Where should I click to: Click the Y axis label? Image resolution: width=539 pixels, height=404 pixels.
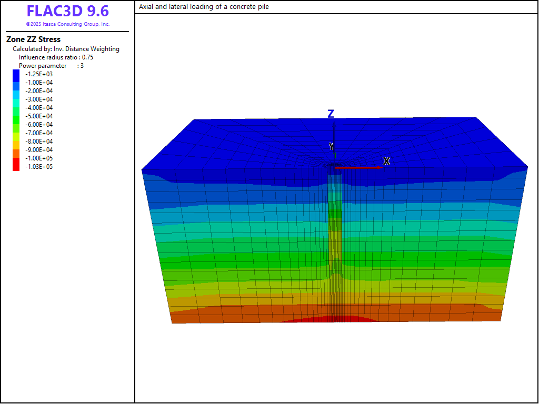pos(331,146)
